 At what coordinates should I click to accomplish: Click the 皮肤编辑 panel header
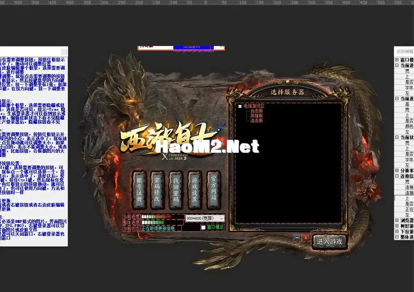click(x=404, y=51)
